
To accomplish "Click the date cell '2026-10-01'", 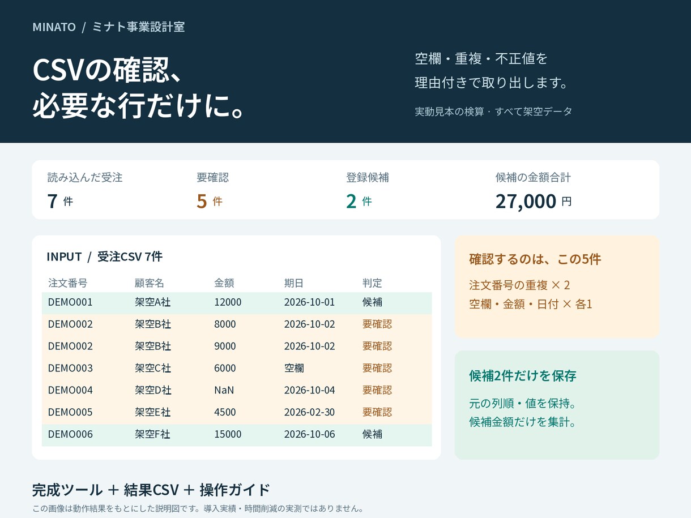I will pos(310,302).
